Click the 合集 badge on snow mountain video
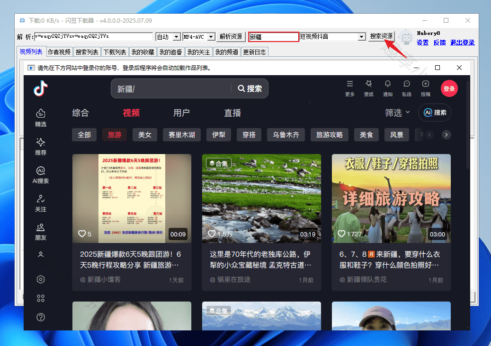 [x=219, y=311]
